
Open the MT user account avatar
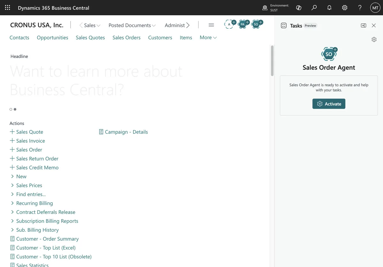tap(375, 8)
